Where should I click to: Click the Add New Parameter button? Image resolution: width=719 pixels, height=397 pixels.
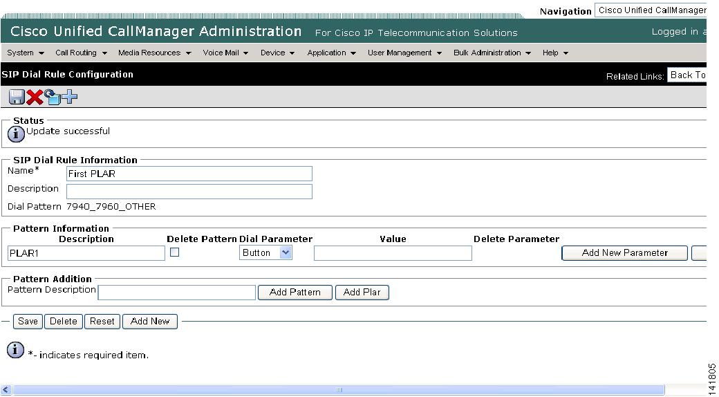(x=624, y=253)
